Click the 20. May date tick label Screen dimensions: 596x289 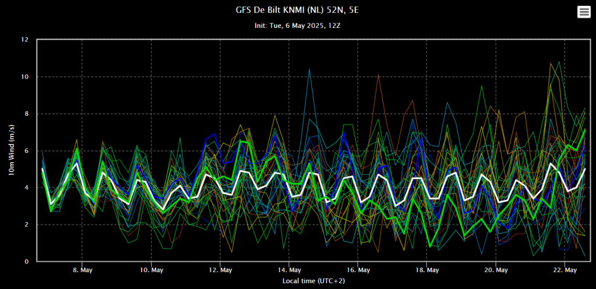[x=496, y=270]
